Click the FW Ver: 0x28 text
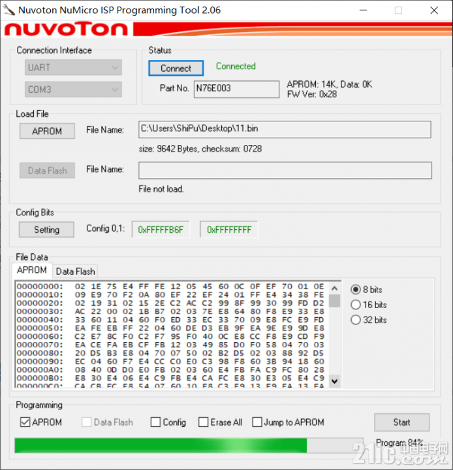The height and width of the screenshot is (470, 453). [x=312, y=95]
